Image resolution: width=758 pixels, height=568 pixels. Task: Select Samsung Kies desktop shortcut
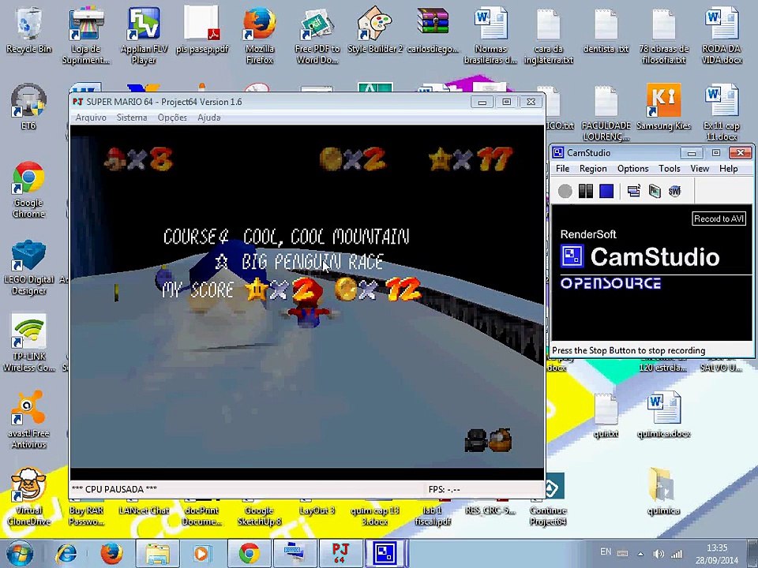click(664, 106)
